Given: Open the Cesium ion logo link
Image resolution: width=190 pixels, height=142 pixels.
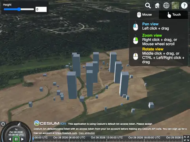Looking at the screenshot, I should tap(50, 123).
